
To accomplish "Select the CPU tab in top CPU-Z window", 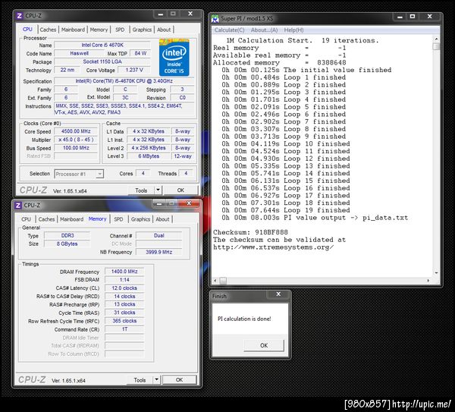I will pos(27,30).
